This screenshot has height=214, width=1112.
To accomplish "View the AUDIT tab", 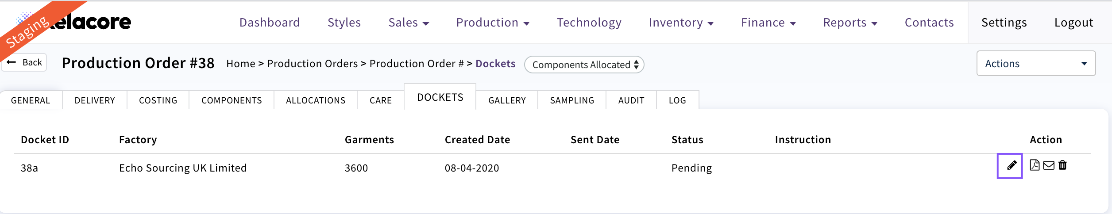I will (631, 100).
